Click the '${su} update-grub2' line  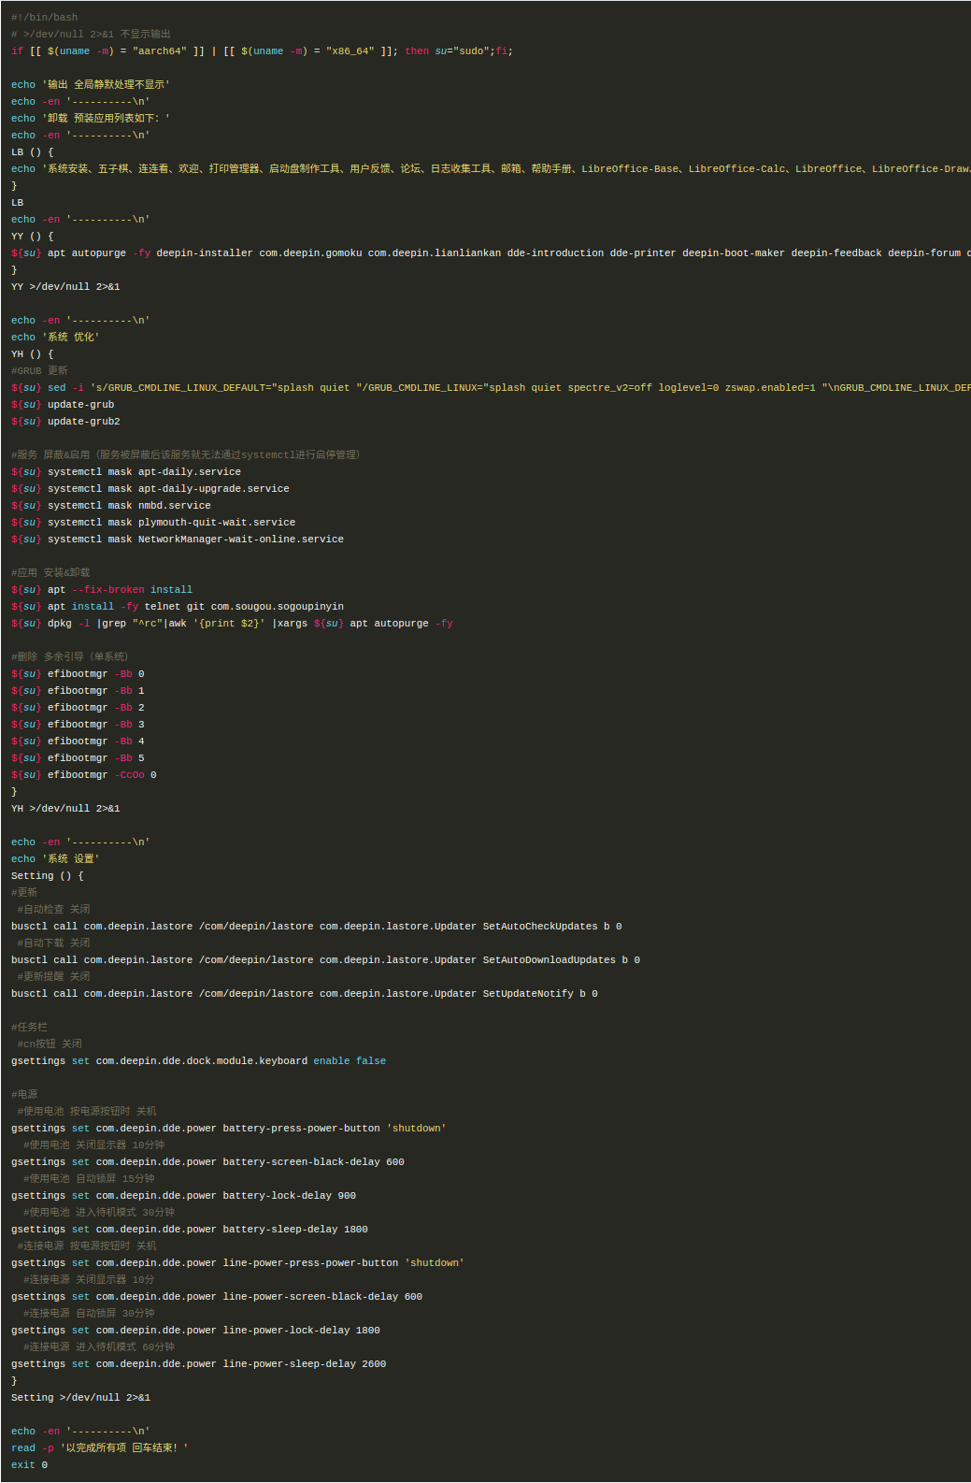[65, 422]
